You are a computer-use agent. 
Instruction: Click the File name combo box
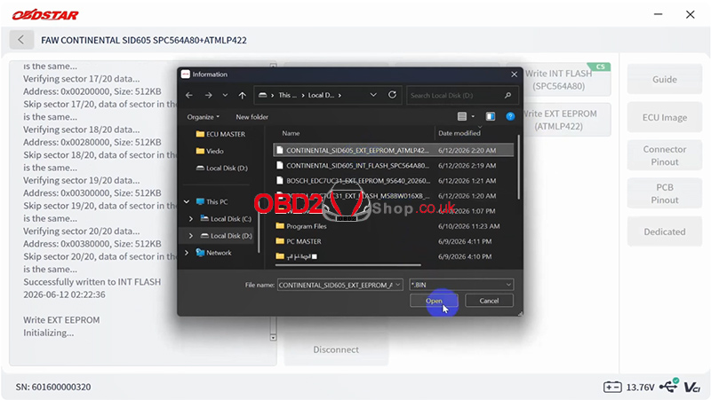click(340, 285)
